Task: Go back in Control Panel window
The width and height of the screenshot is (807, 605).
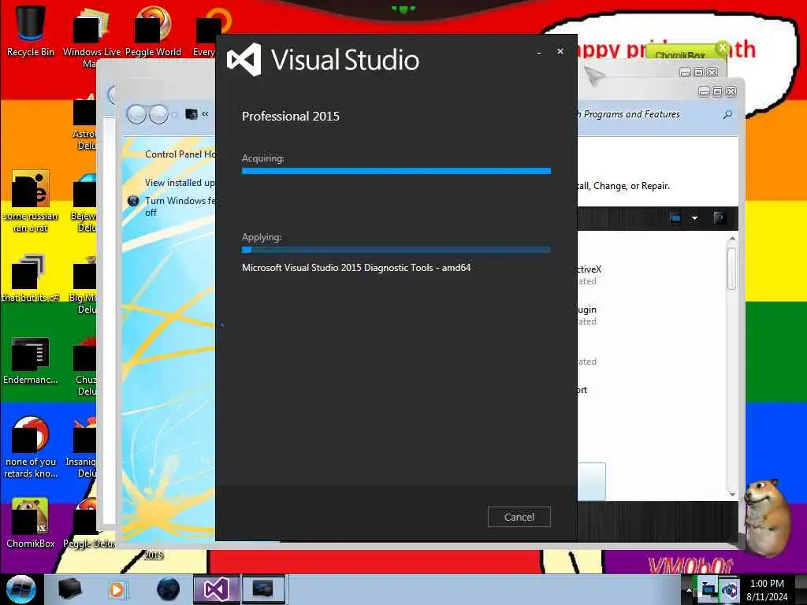Action: coord(136,114)
